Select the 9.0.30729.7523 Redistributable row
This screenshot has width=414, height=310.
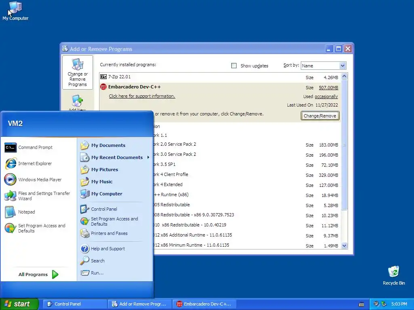pos(247,215)
